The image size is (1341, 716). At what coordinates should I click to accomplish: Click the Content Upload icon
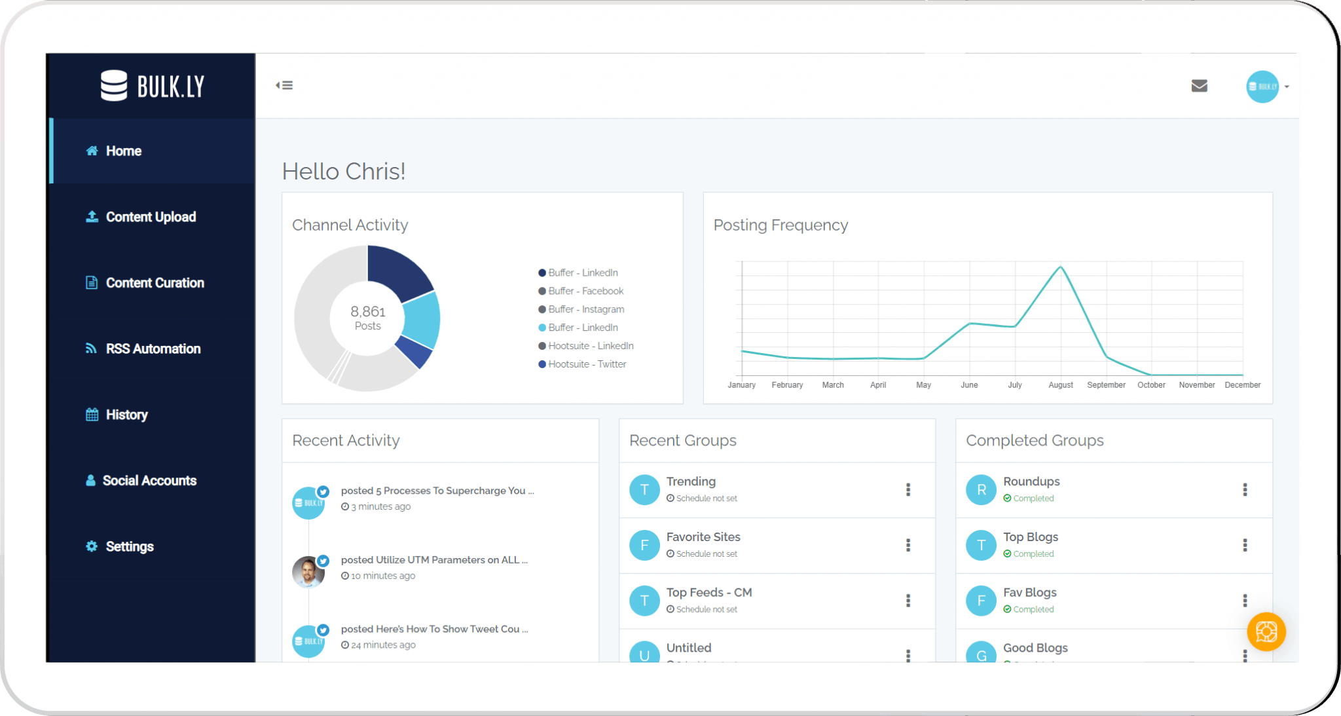92,217
